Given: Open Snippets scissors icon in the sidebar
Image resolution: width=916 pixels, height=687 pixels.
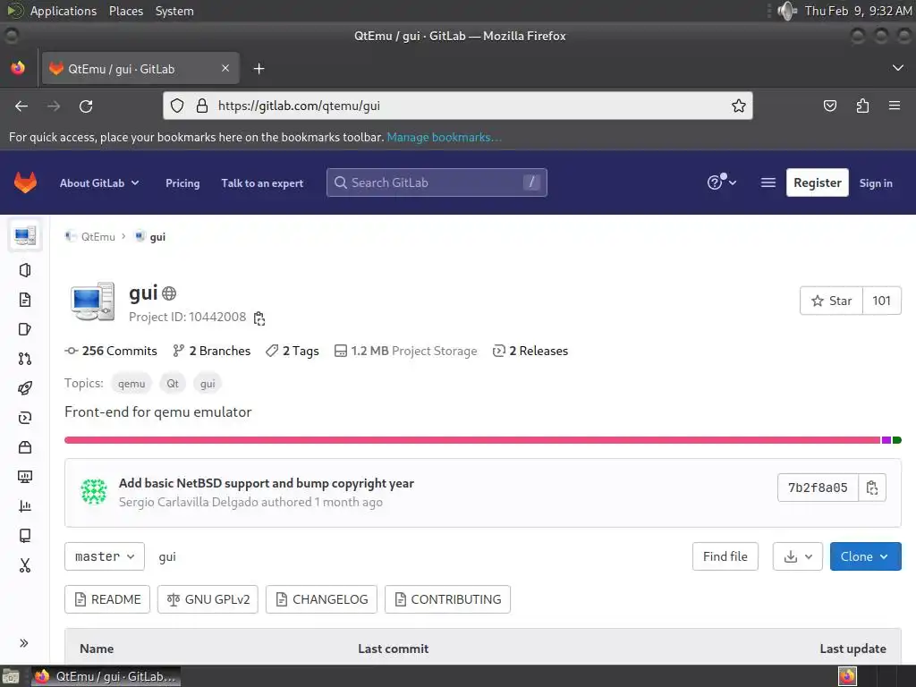Looking at the screenshot, I should [24, 565].
